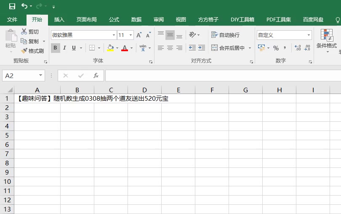This screenshot has width=341, height=214.
Task: Click the increase decimal places icon
Action: (297, 48)
